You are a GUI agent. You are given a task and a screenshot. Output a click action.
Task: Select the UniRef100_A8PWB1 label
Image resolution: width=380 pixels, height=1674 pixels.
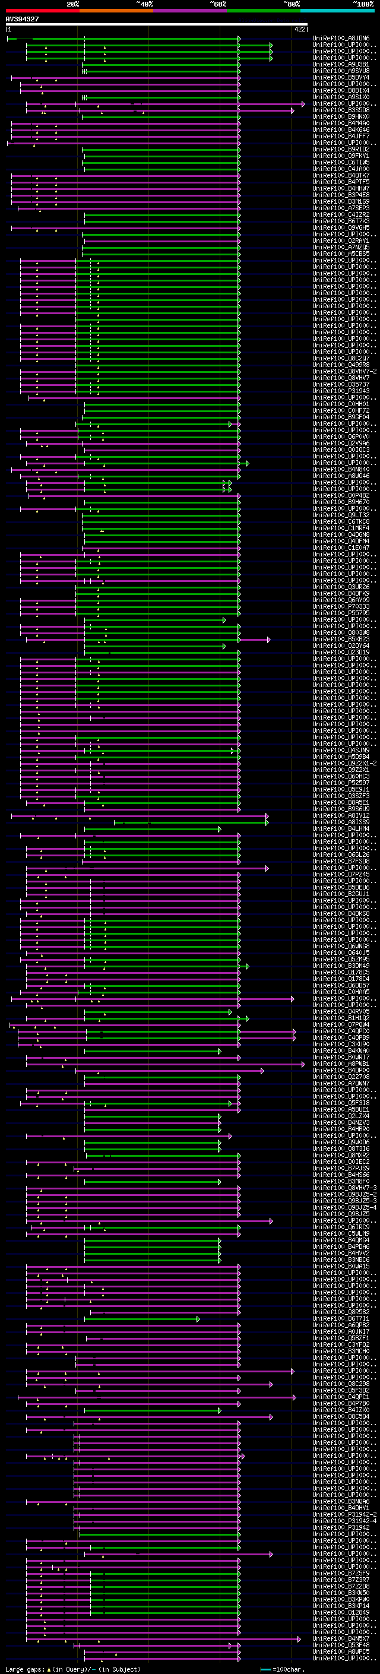click(341, 1064)
